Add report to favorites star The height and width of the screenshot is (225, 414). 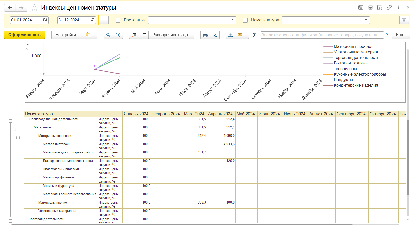pyautogui.click(x=34, y=8)
